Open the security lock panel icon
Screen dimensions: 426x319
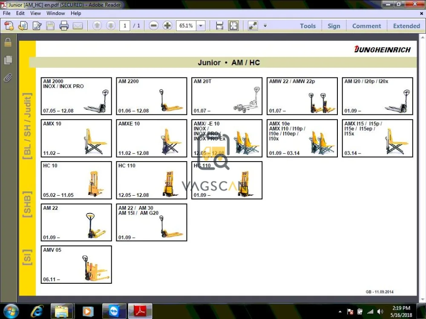8,42
